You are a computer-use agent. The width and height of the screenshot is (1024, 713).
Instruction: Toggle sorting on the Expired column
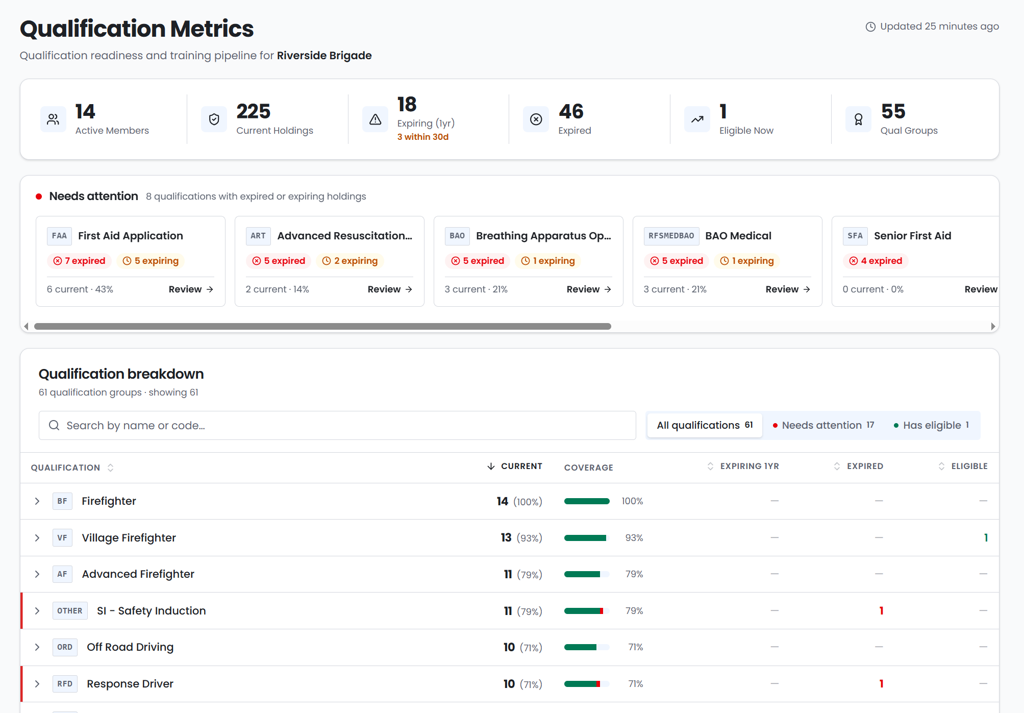[x=859, y=466]
